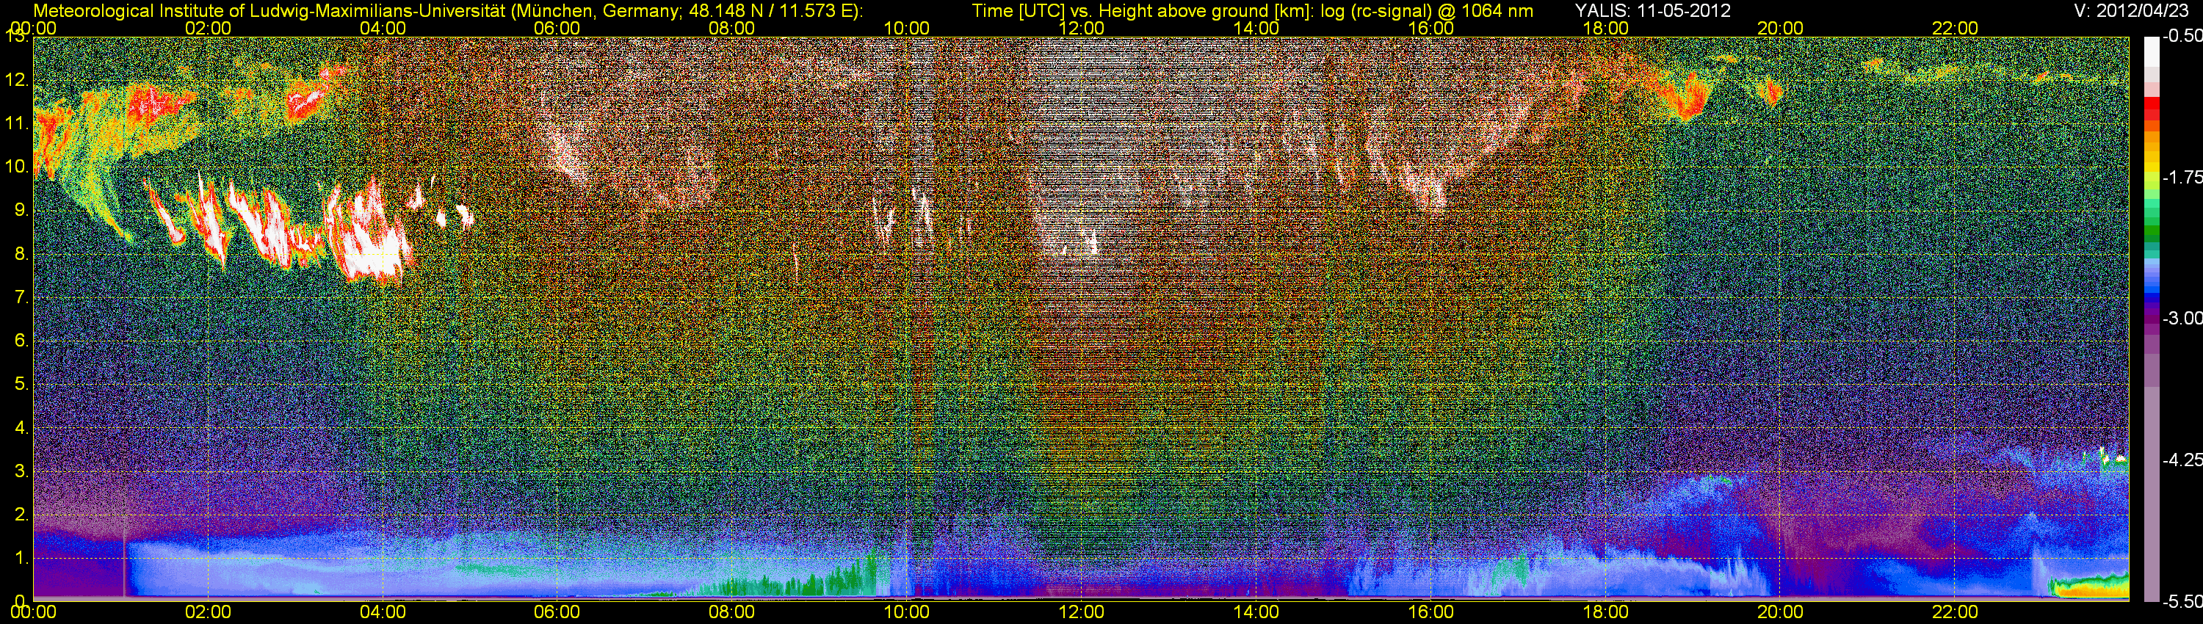Screen dimensions: 2203x624
Task: Click the 1 km height axis label
Action: pyautogui.click(x=21, y=559)
